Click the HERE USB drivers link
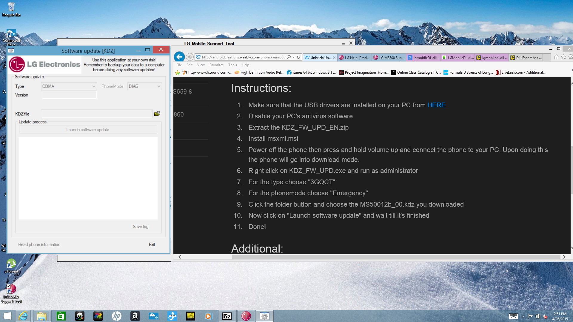Image resolution: width=573 pixels, height=322 pixels. point(436,105)
